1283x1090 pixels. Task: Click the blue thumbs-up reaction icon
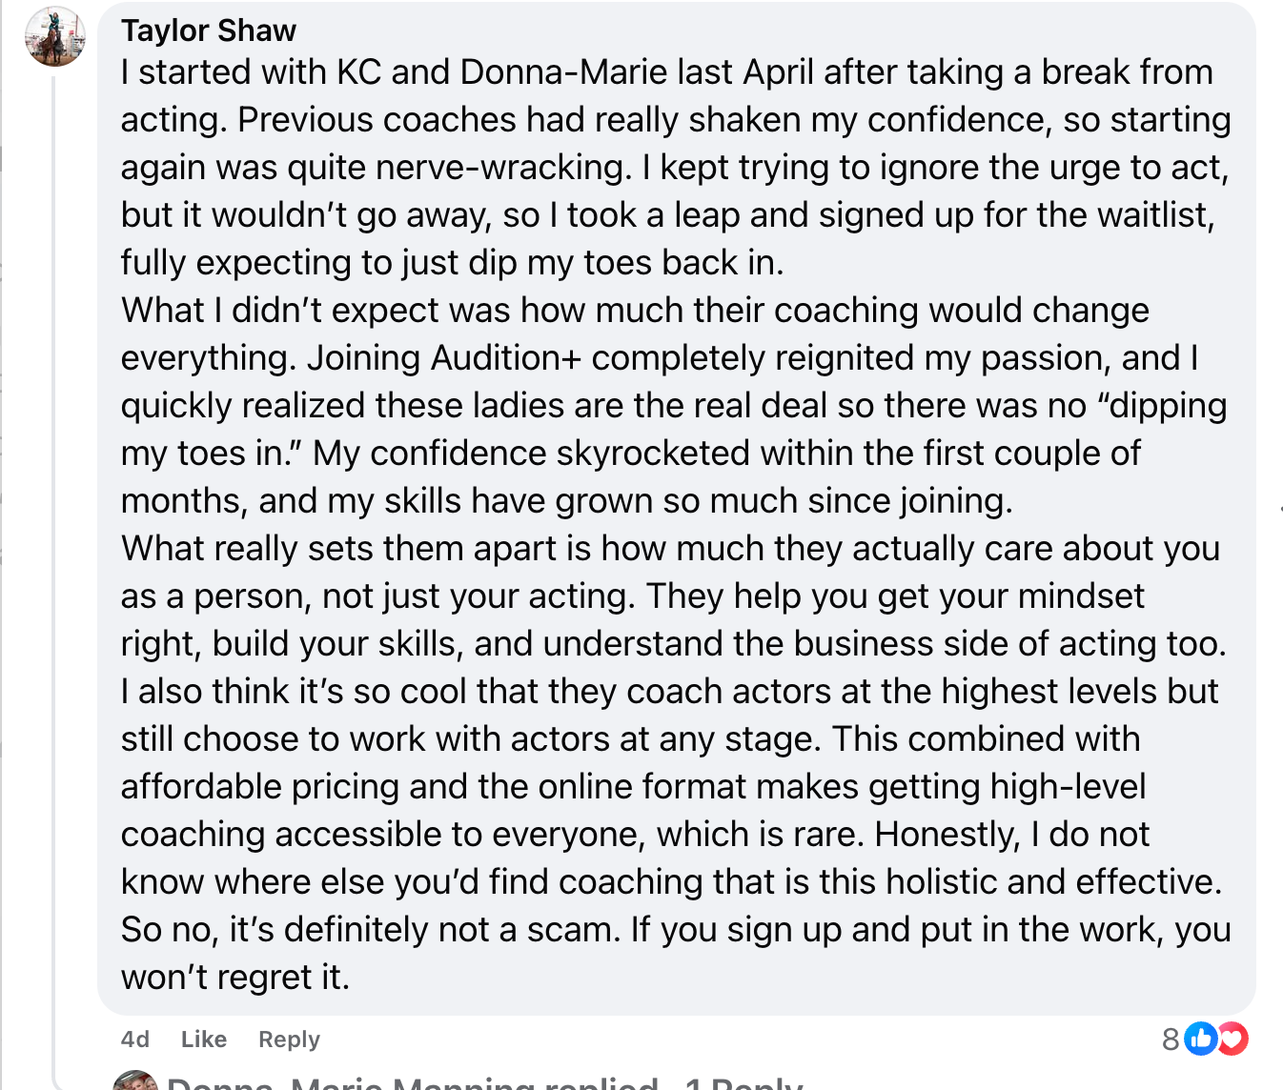pyautogui.click(x=1201, y=1039)
